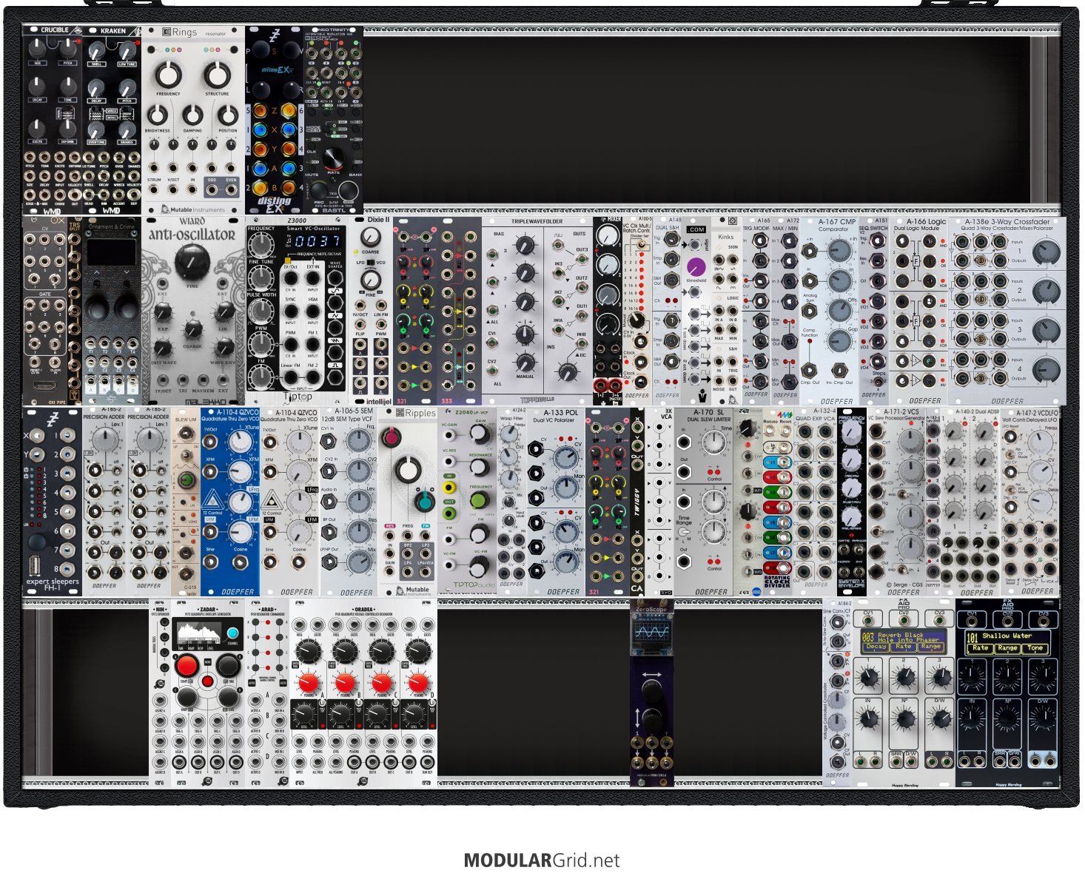Image resolution: width=1085 pixels, height=876 pixels.
Task: Choose the Wiard Anti-Oscillator module
Action: [192, 310]
